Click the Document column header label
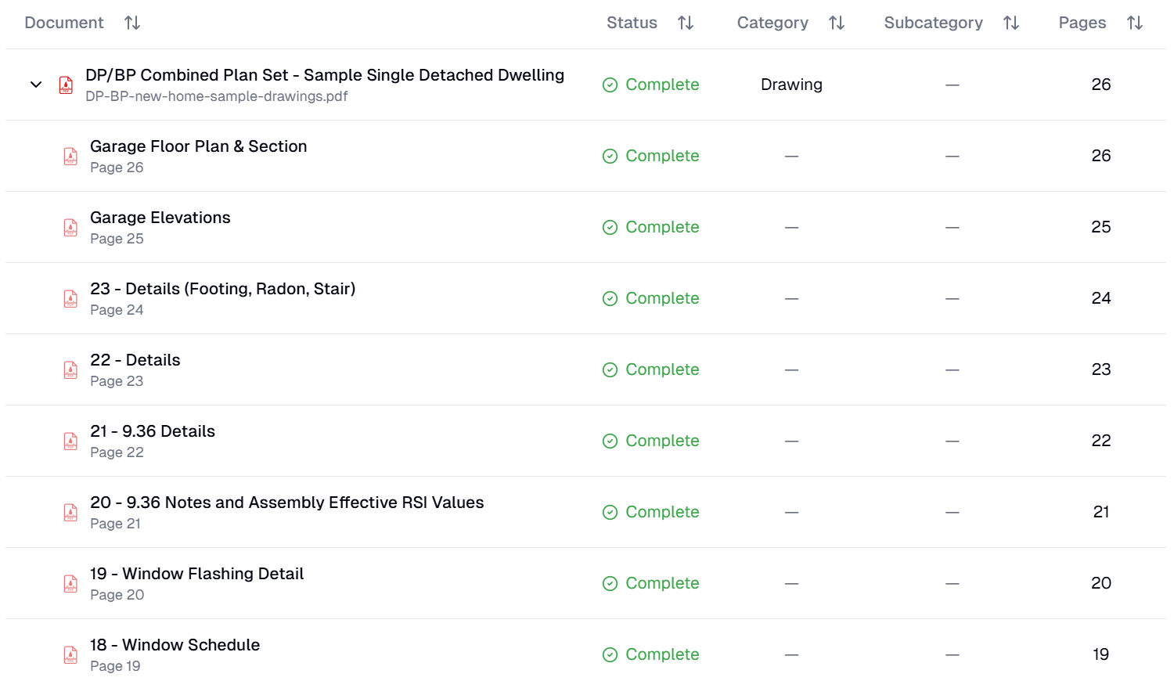This screenshot has height=681, width=1174. click(x=64, y=23)
